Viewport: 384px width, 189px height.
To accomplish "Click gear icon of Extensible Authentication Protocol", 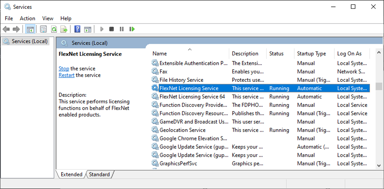I will tap(155, 63).
